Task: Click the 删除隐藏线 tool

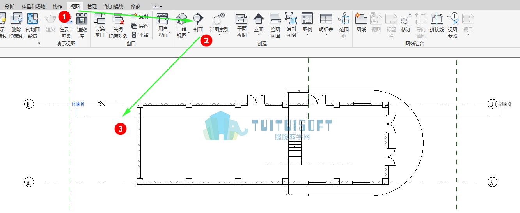Action: point(16,25)
